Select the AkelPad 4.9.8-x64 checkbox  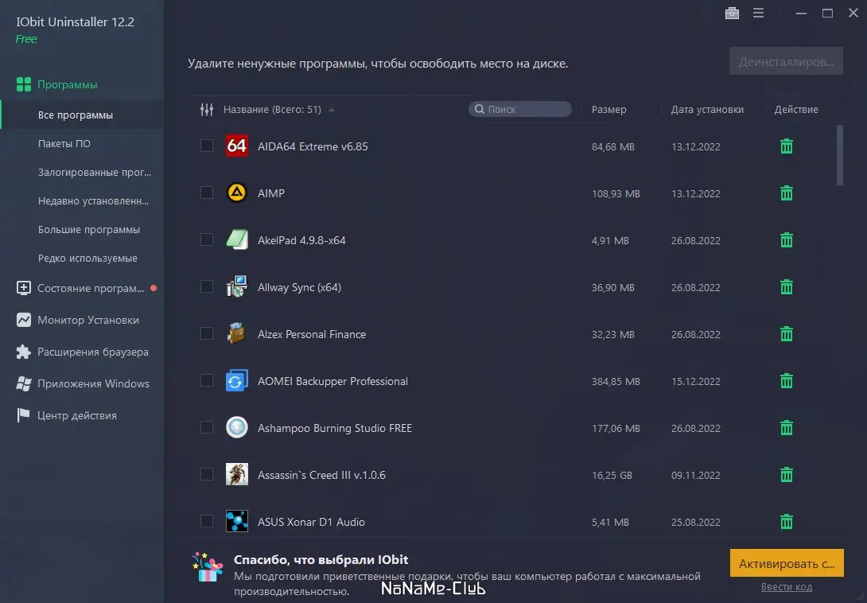coord(207,239)
